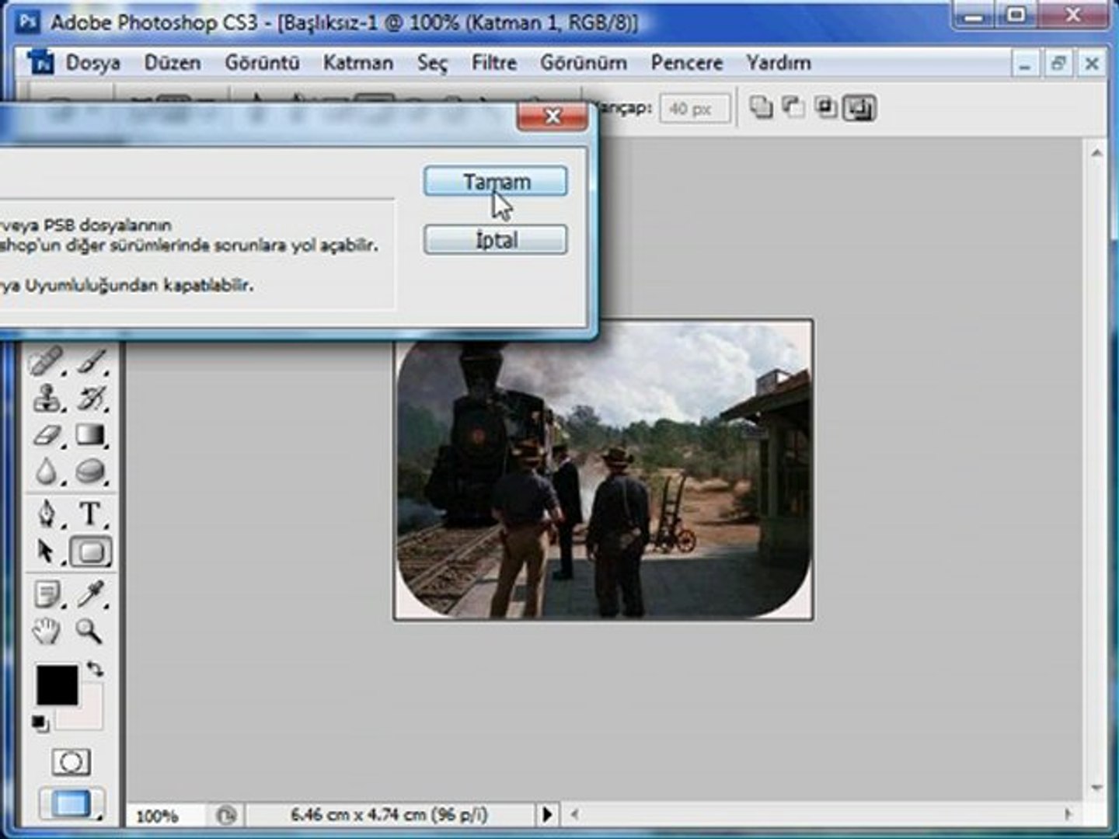The width and height of the screenshot is (1119, 839).
Task: Select the Blur (water drop) tool
Action: [46, 472]
